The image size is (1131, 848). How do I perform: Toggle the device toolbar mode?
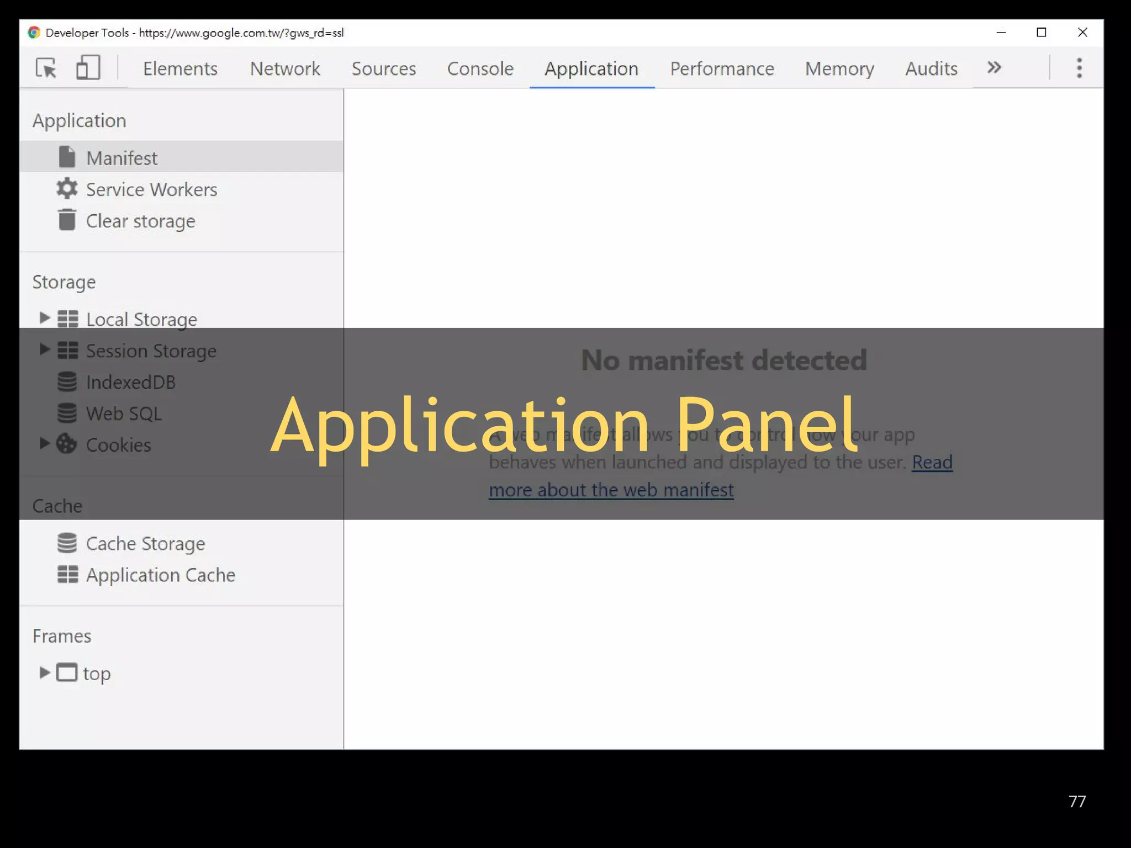[x=88, y=68]
